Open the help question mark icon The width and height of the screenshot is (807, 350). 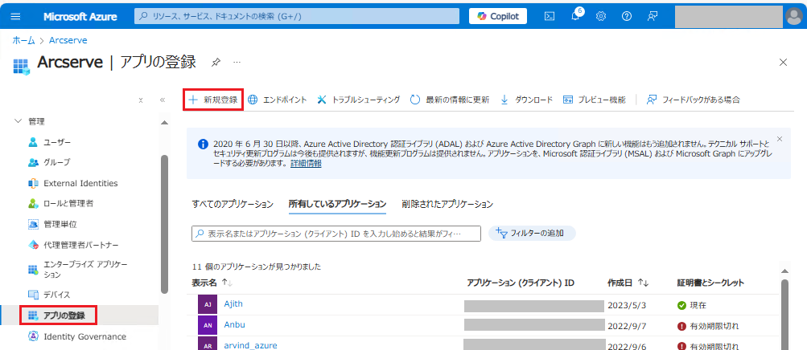pyautogui.click(x=626, y=16)
